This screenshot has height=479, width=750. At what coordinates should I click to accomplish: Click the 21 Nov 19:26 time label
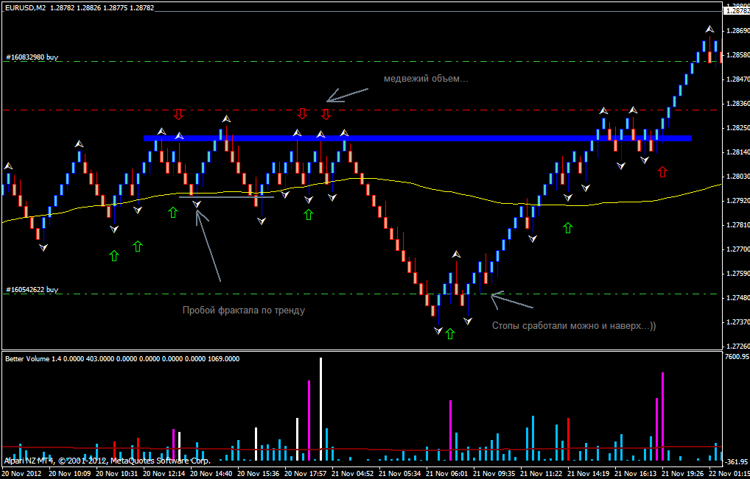[683, 474]
